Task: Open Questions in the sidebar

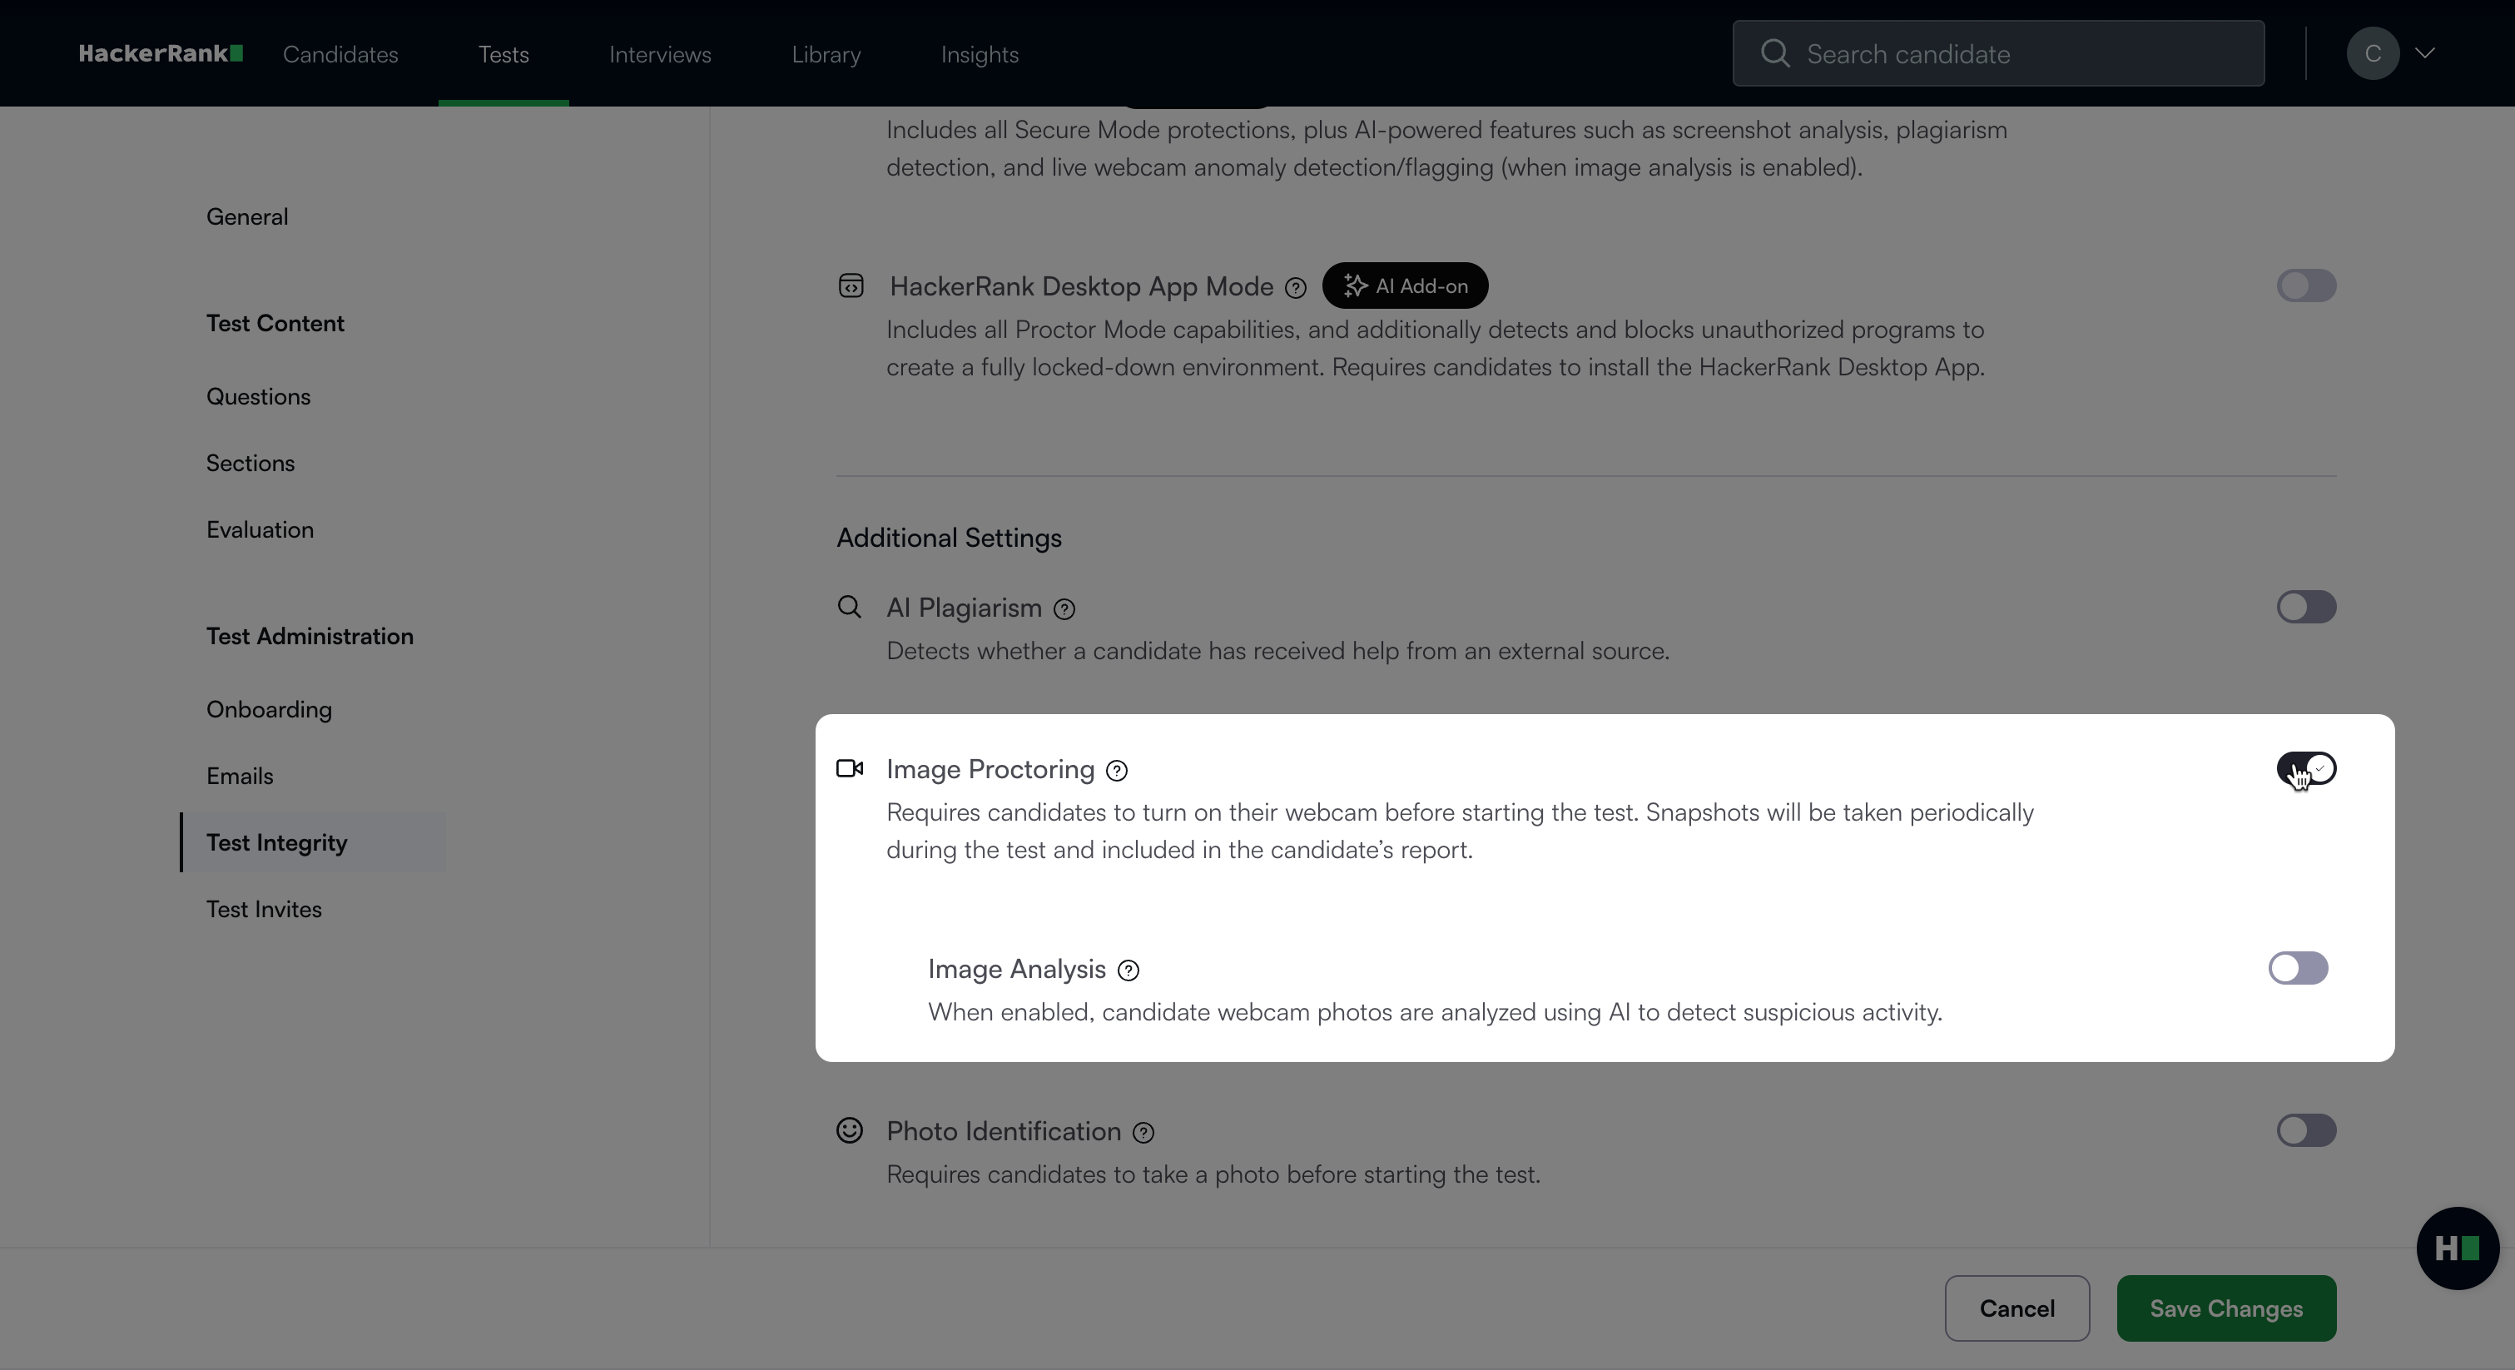Action: coord(259,396)
